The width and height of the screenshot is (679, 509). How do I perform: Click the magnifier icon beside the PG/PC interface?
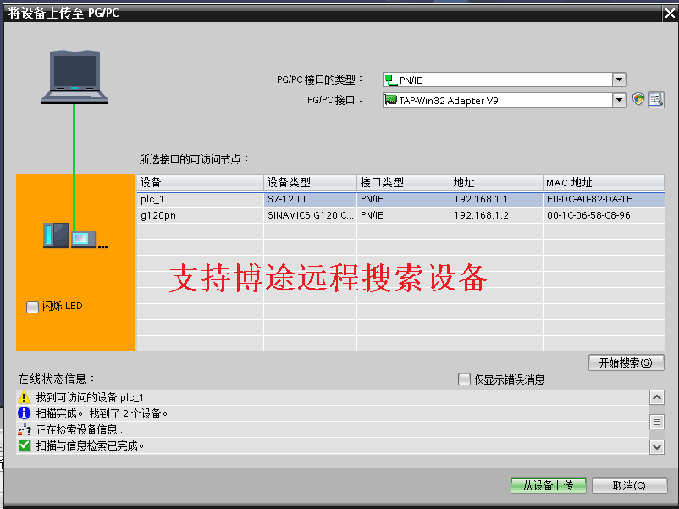pyautogui.click(x=656, y=99)
